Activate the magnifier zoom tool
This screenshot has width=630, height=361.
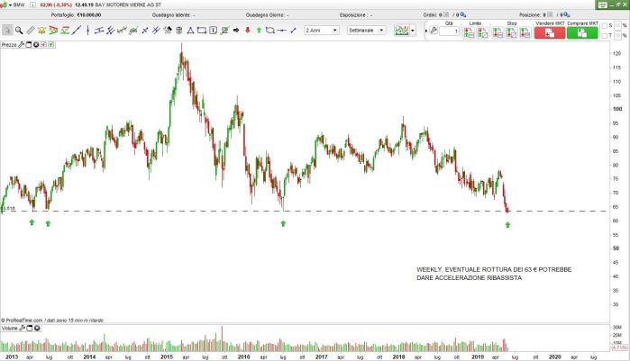(x=18, y=30)
